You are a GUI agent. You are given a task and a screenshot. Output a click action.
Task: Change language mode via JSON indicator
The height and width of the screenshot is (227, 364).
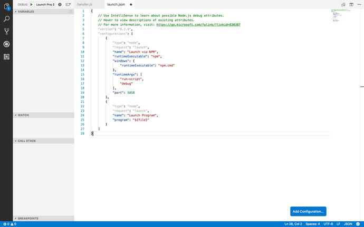[x=348, y=224]
